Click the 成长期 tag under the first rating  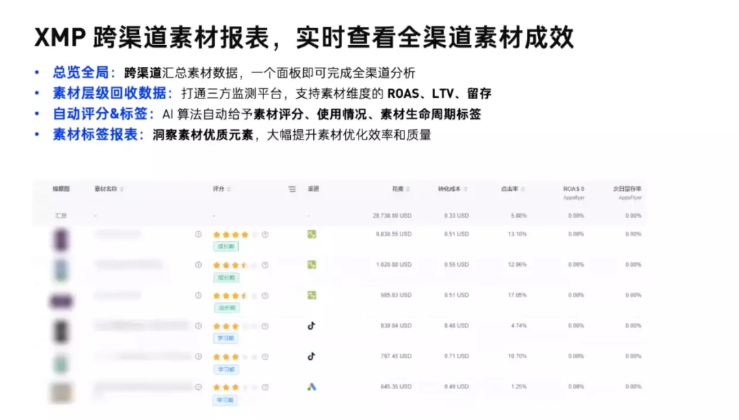tap(227, 246)
